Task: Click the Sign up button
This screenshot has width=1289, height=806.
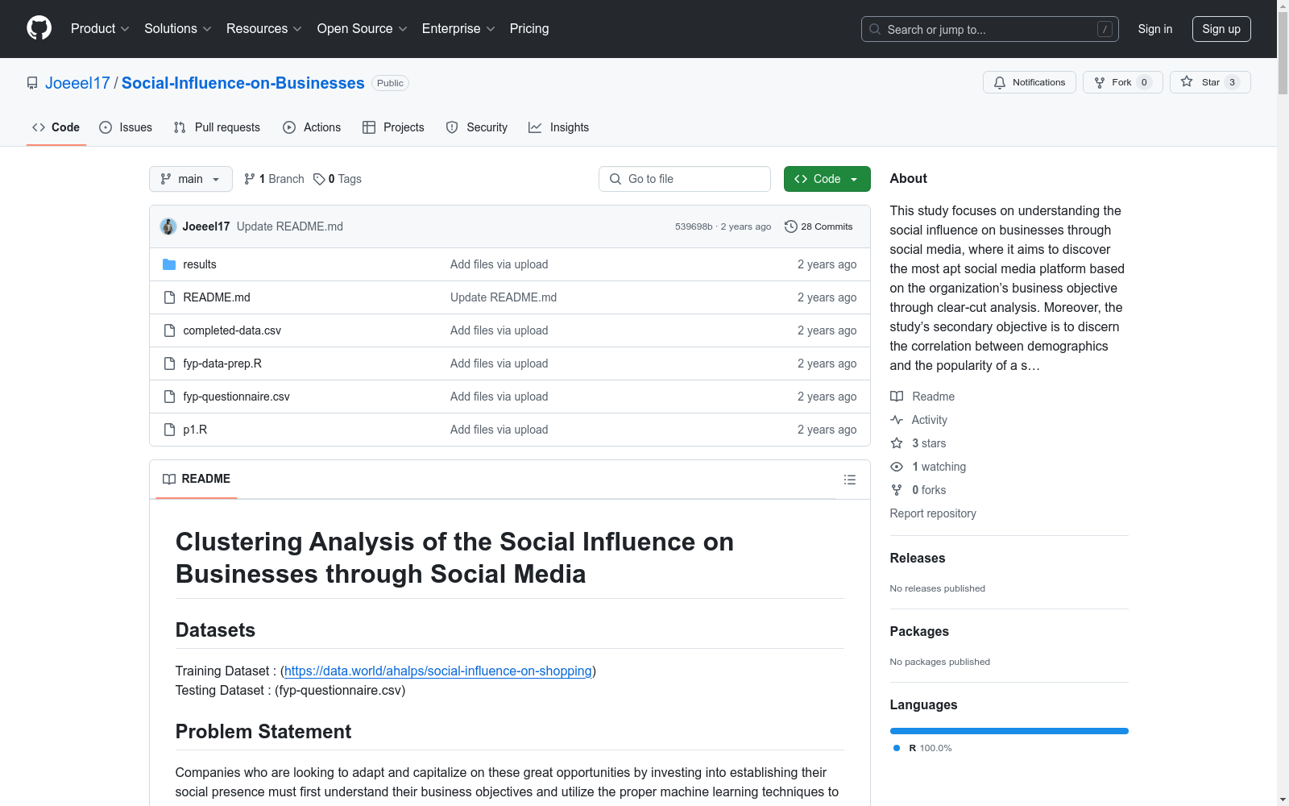Action: pyautogui.click(x=1221, y=29)
